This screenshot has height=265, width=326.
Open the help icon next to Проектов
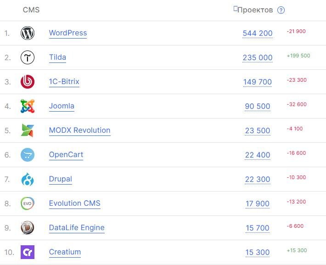[281, 10]
